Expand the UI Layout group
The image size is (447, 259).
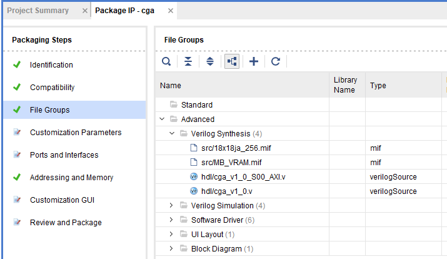click(x=171, y=234)
